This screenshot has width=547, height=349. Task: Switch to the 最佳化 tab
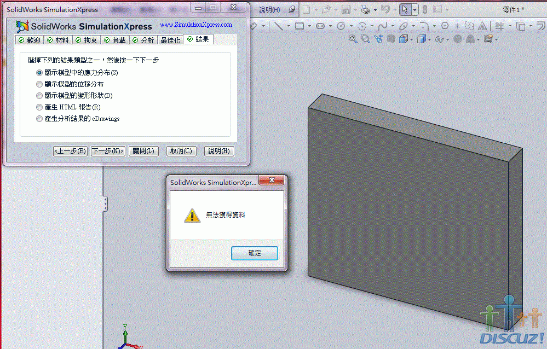click(170, 40)
